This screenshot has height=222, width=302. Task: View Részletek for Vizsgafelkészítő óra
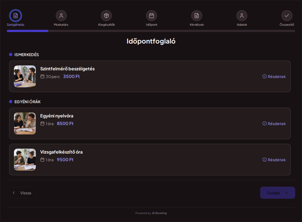[274, 160]
